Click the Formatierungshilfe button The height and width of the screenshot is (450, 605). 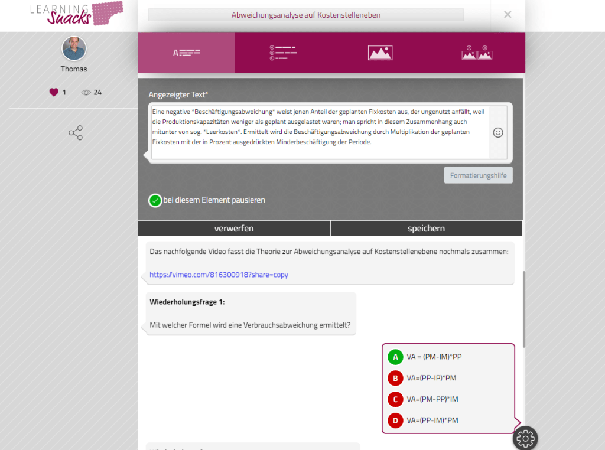(x=479, y=175)
